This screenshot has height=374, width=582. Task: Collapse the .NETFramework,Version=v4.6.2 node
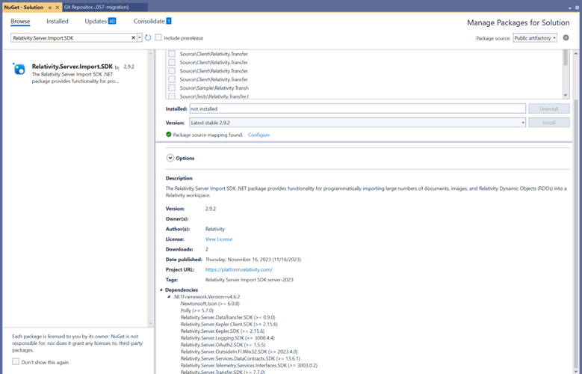click(169, 297)
